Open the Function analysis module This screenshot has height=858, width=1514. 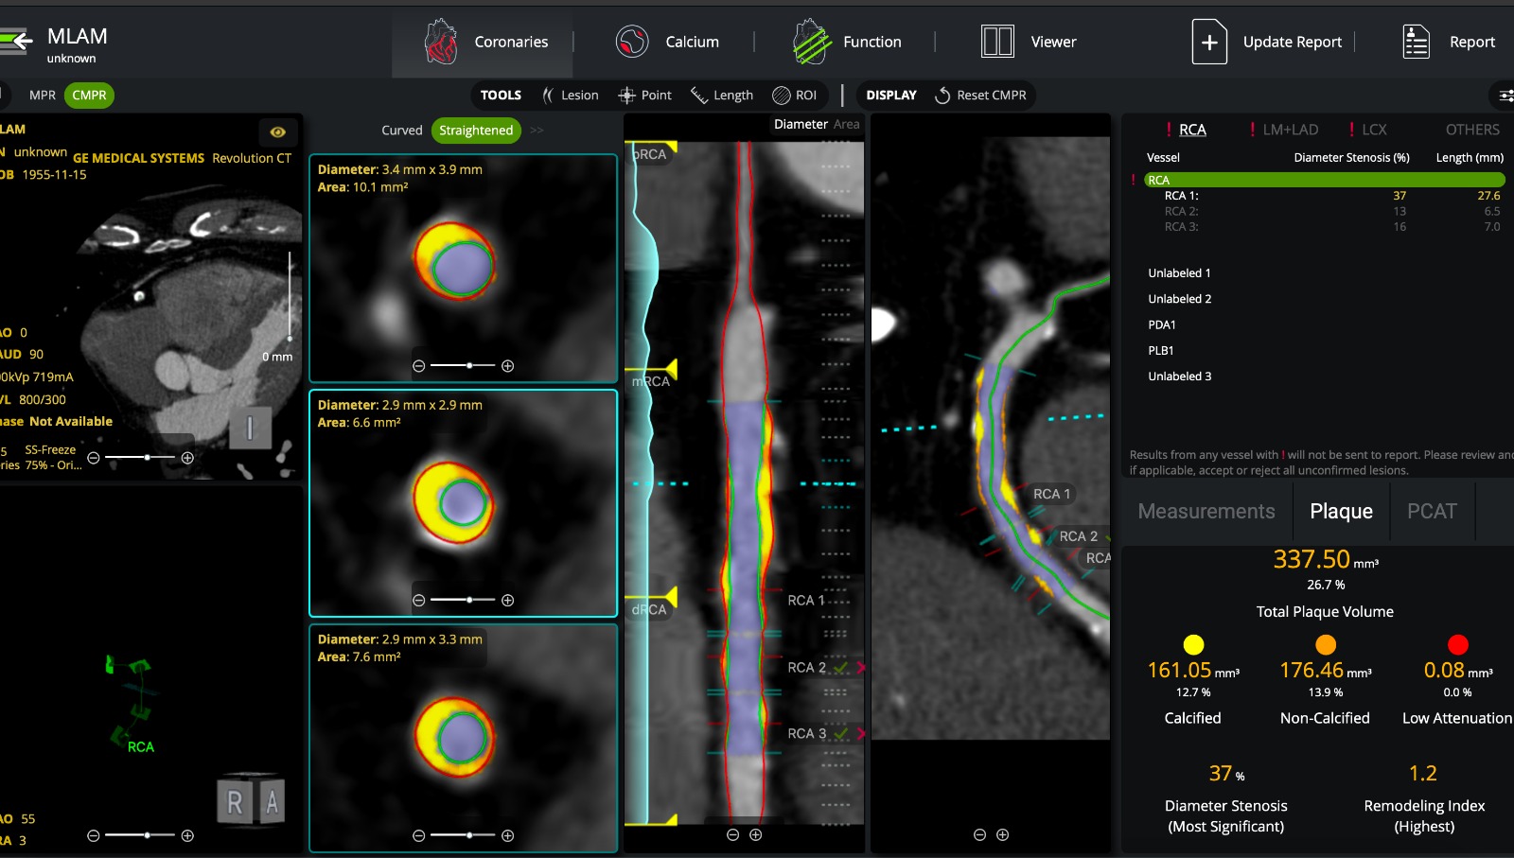coord(847,42)
